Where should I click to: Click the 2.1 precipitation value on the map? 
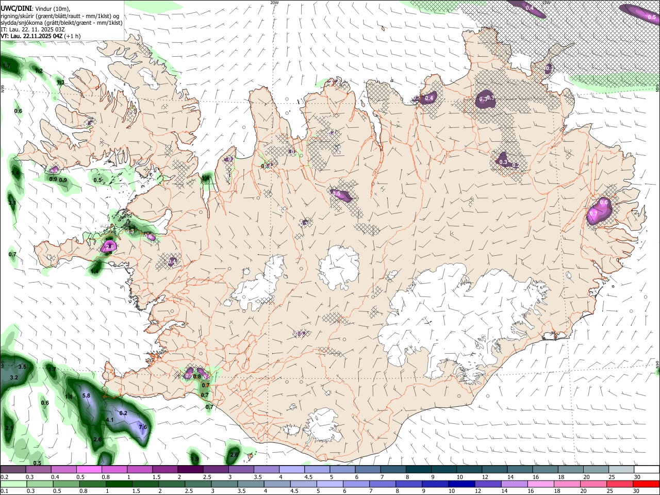tap(9, 428)
